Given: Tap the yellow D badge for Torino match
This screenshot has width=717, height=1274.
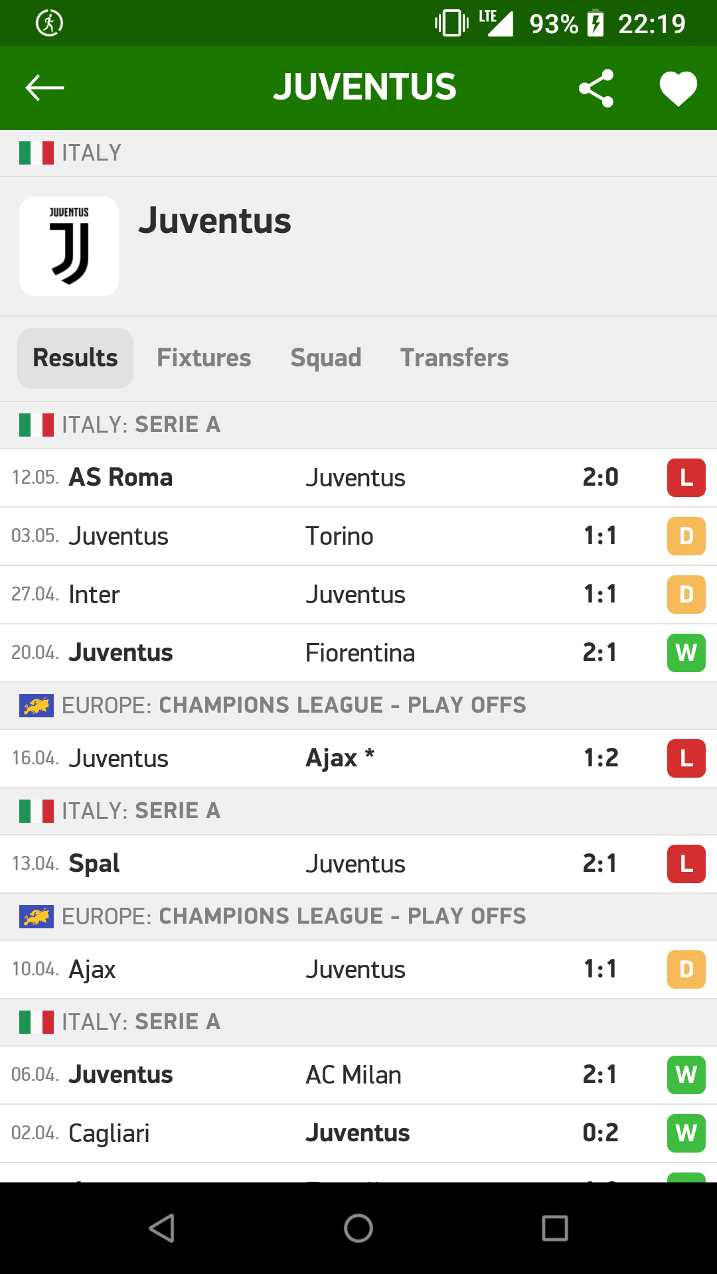Looking at the screenshot, I should pyautogui.click(x=686, y=536).
